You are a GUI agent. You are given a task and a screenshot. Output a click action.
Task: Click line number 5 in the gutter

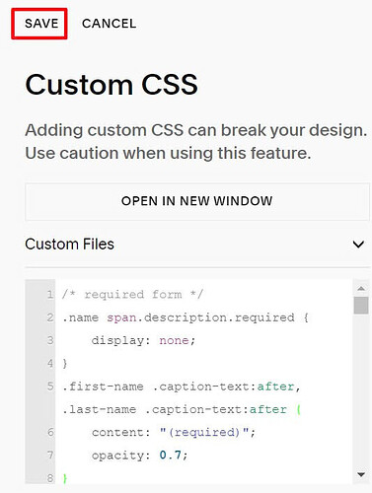point(50,387)
